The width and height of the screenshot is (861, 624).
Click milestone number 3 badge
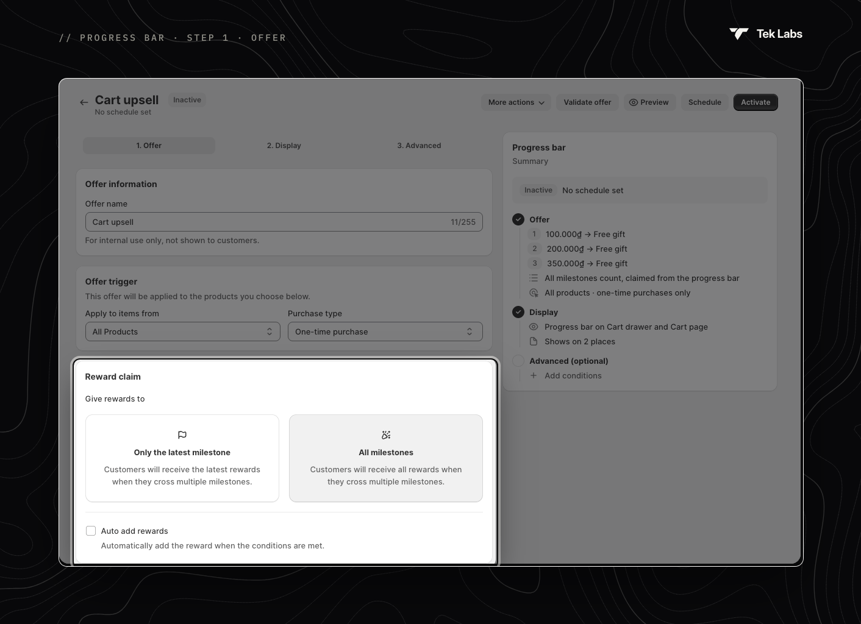(535, 263)
